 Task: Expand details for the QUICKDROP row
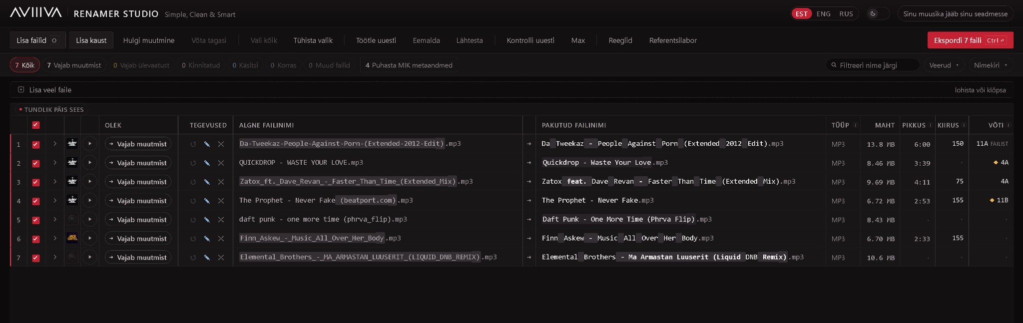click(55, 163)
